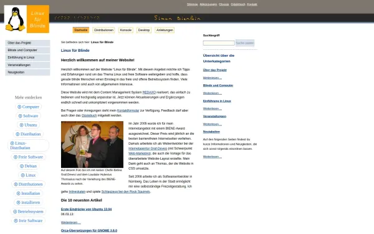The height and width of the screenshot is (234, 374).
Task: Follow the Inlineskaten link
Action: tap(77, 192)
